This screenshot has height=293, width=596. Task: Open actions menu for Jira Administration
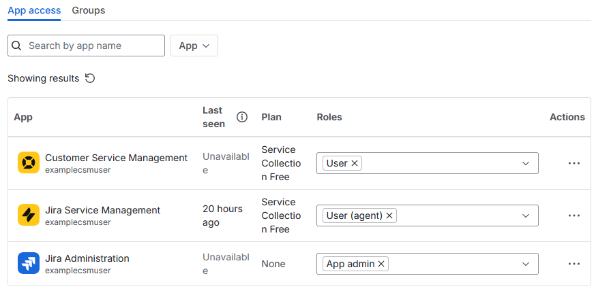573,264
